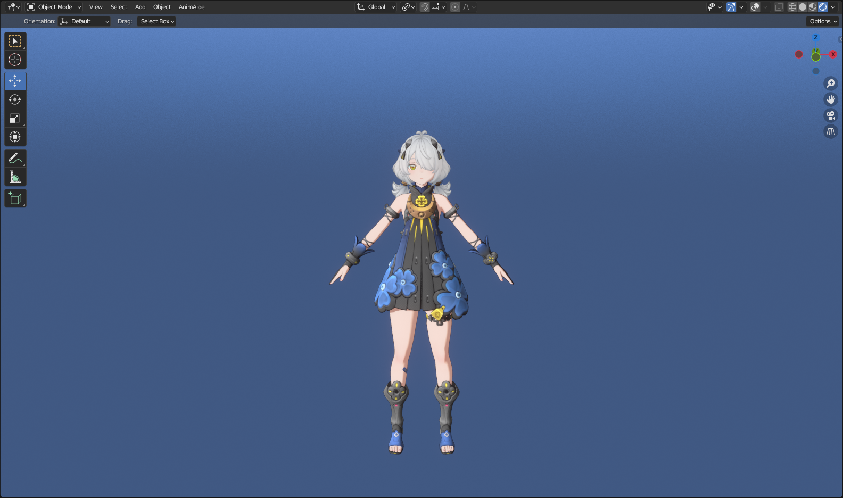Open the Orientation Default dropdown
This screenshot has height=498, width=843.
[85, 21]
